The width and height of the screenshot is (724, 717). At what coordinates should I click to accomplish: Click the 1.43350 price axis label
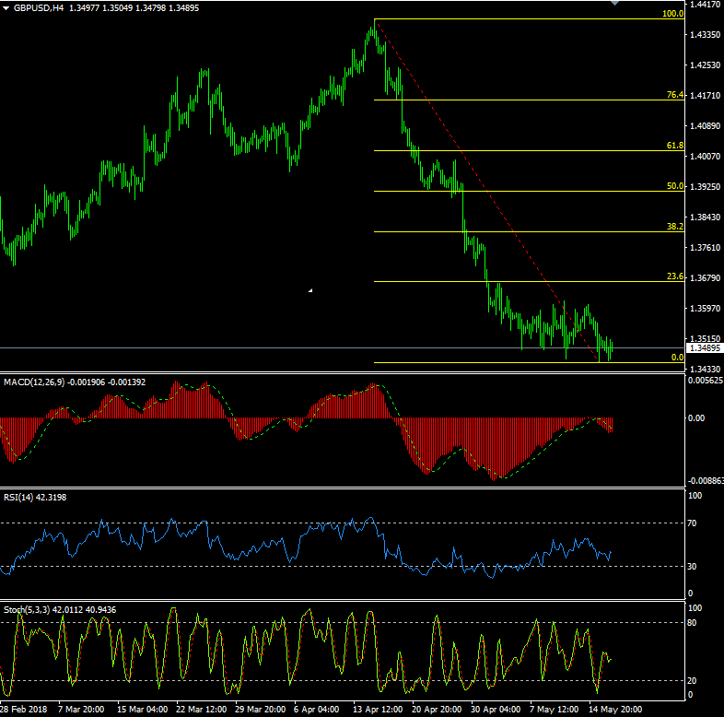[705, 35]
